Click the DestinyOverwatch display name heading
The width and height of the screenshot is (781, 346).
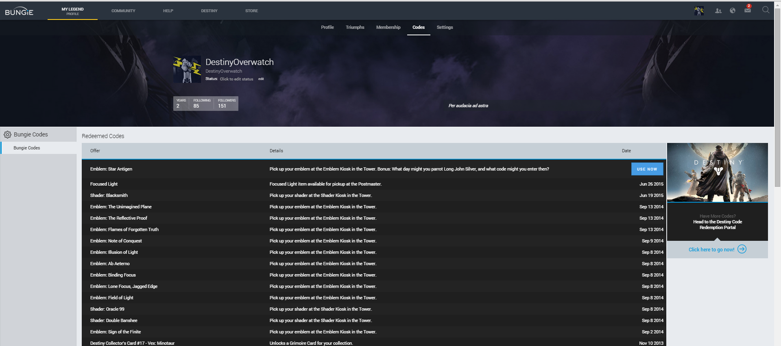tap(240, 62)
